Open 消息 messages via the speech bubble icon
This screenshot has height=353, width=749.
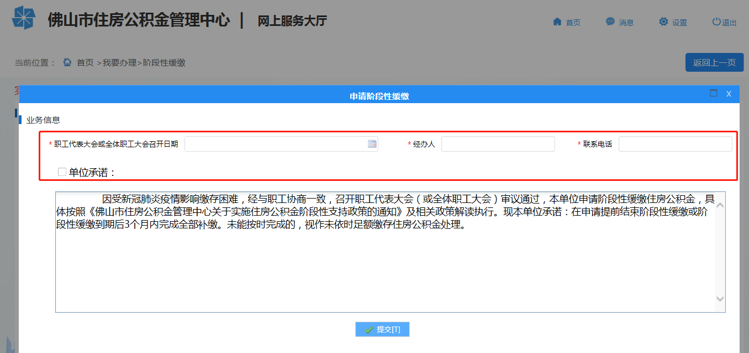[610, 22]
